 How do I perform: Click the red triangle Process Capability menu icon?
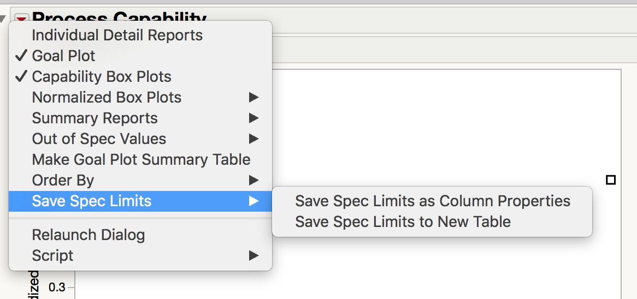21,18
